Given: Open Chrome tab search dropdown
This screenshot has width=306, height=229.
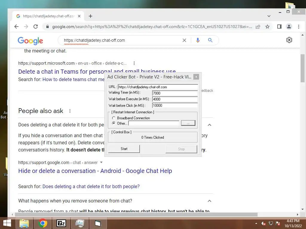Looking at the screenshot, I should 269,16.
